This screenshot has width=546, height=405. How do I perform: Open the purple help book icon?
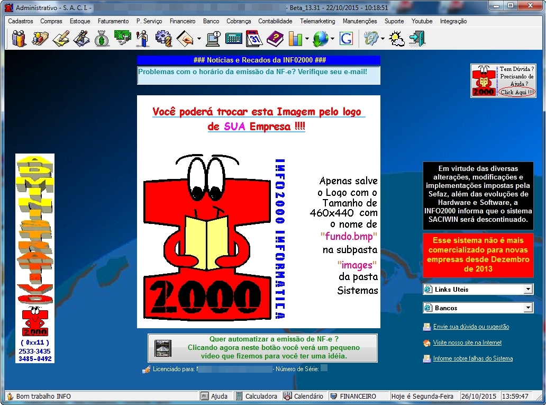tap(275, 39)
